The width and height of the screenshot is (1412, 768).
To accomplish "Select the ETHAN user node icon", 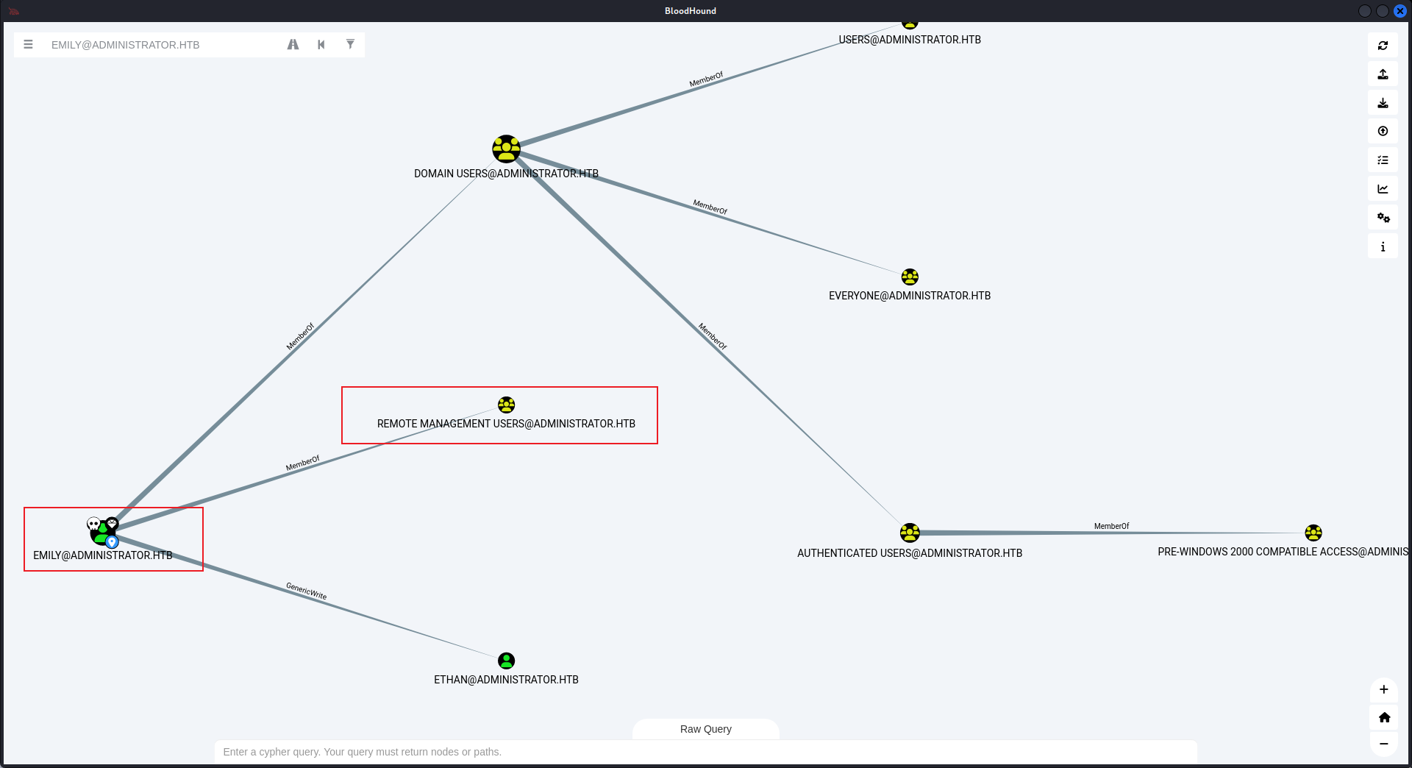I will pyautogui.click(x=506, y=661).
